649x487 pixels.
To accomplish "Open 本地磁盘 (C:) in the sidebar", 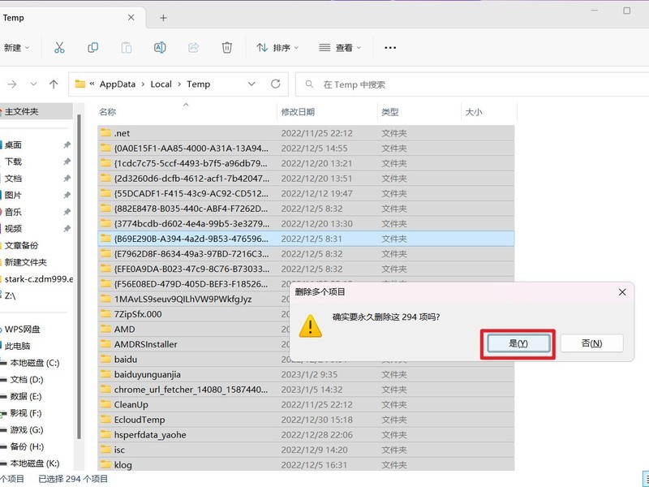I will [x=36, y=363].
